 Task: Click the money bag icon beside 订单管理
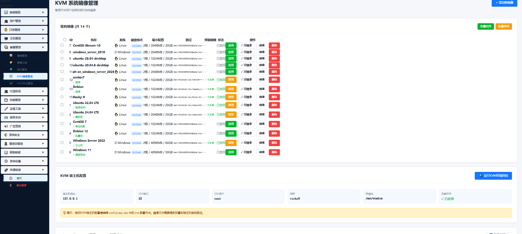6,30
